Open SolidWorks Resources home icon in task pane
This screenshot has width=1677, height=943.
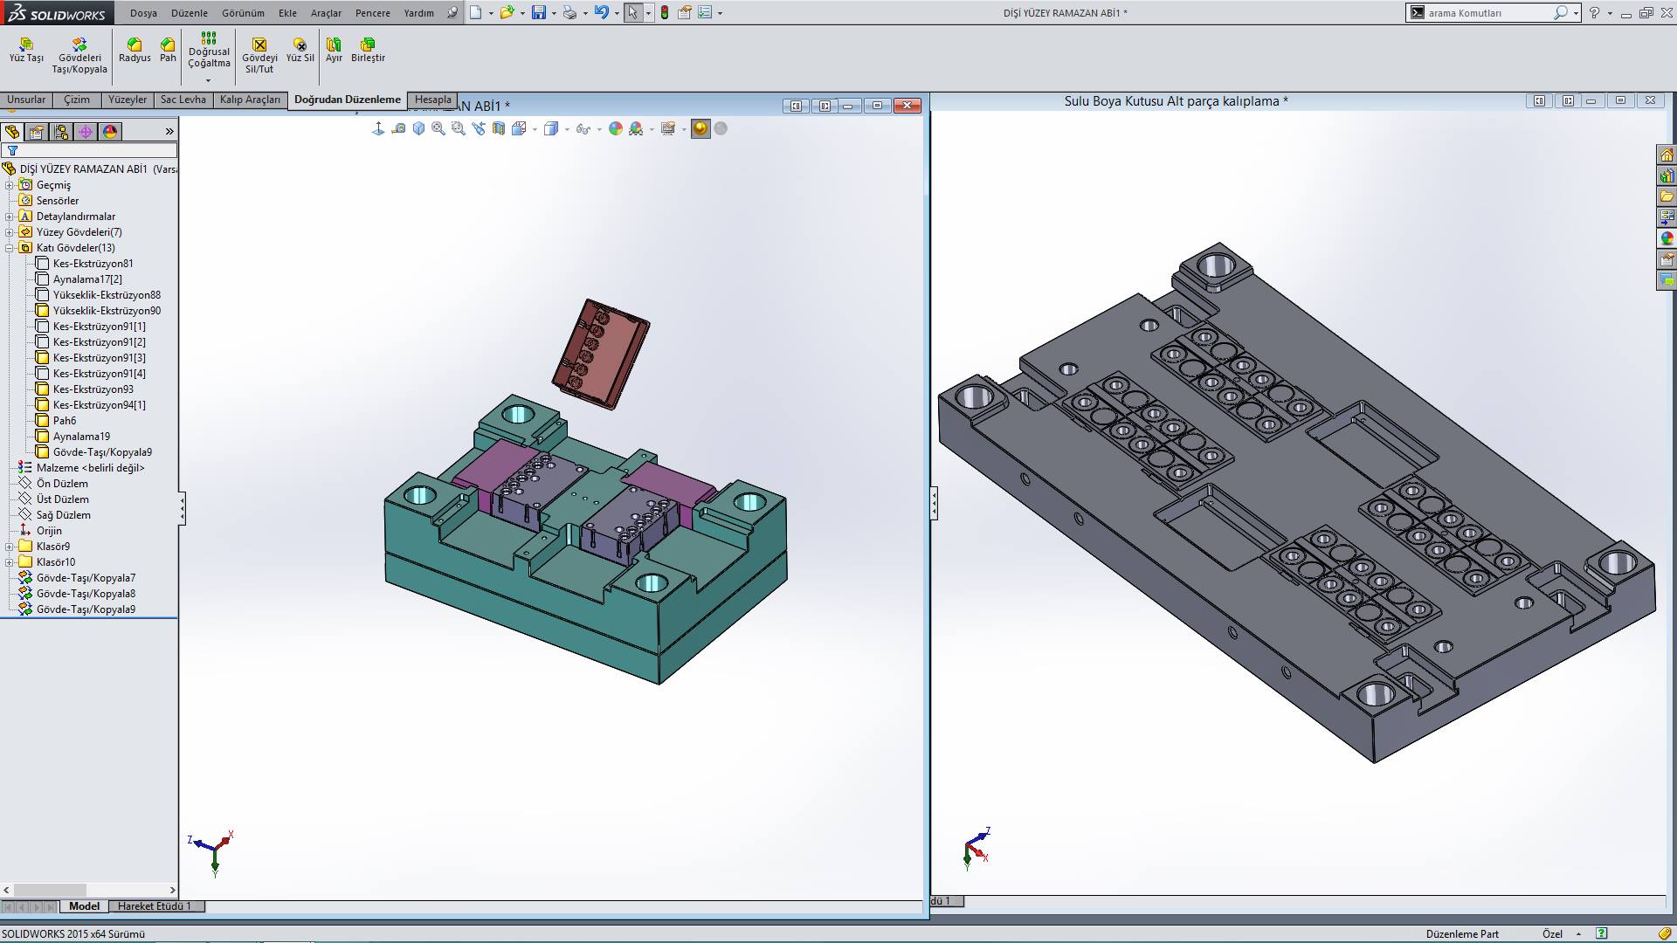1667,155
